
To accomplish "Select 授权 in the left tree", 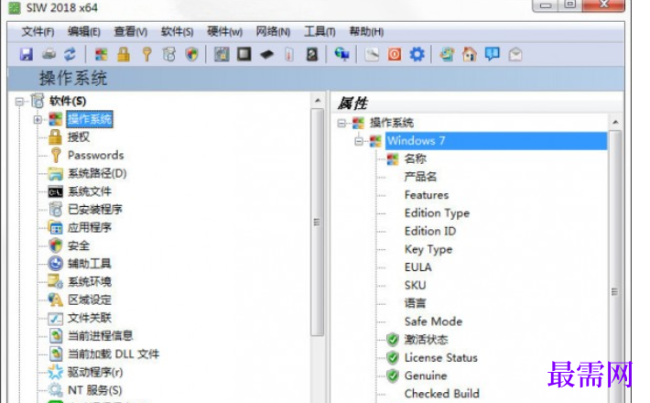I will pos(79,137).
